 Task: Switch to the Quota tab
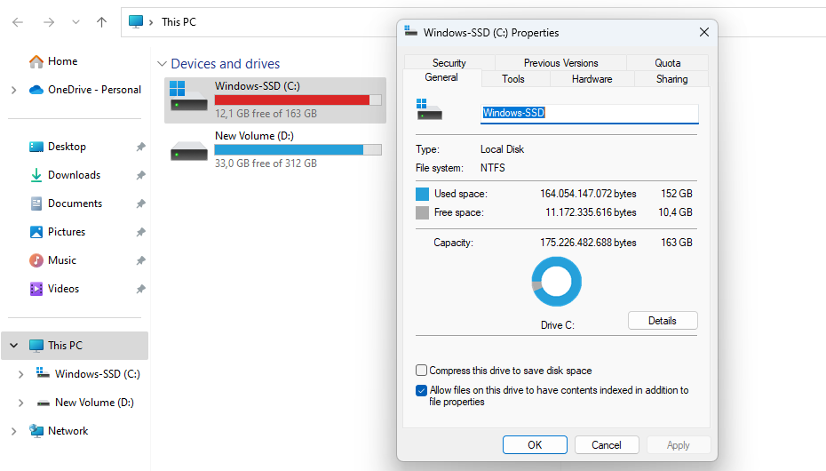[x=667, y=63]
